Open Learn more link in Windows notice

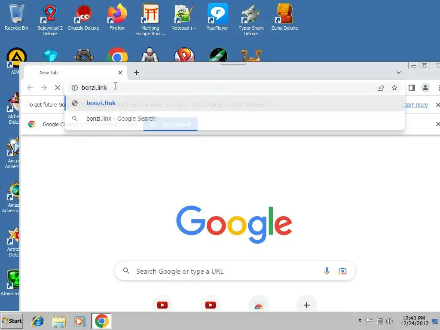click(x=416, y=105)
